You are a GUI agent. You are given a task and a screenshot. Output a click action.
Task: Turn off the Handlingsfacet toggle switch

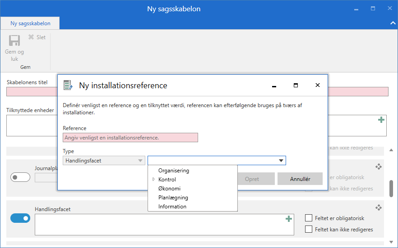pyautogui.click(x=20, y=218)
